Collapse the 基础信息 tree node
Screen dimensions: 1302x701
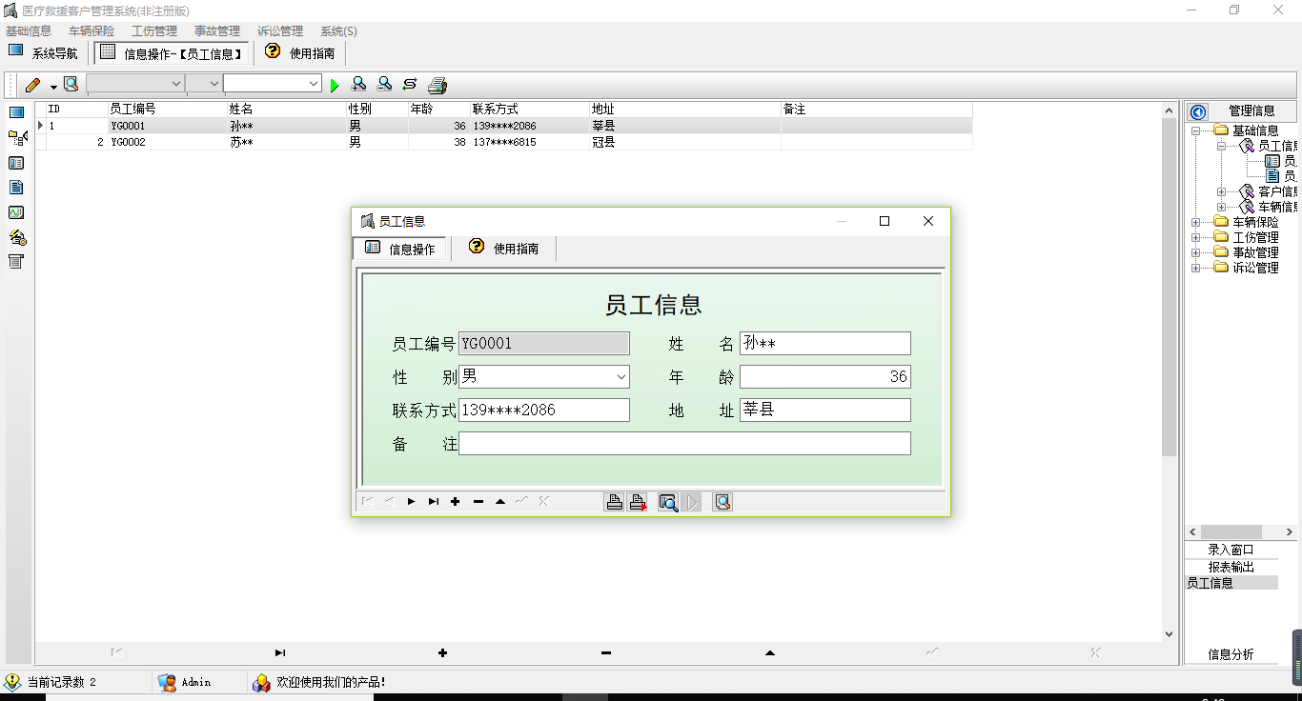[1195, 130]
